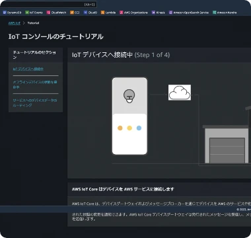This screenshot has width=251, height=238.
Task: Click the 'AWS IoT Core はデバイスを AWS サービスに接続します' heading
Action: (x=123, y=189)
